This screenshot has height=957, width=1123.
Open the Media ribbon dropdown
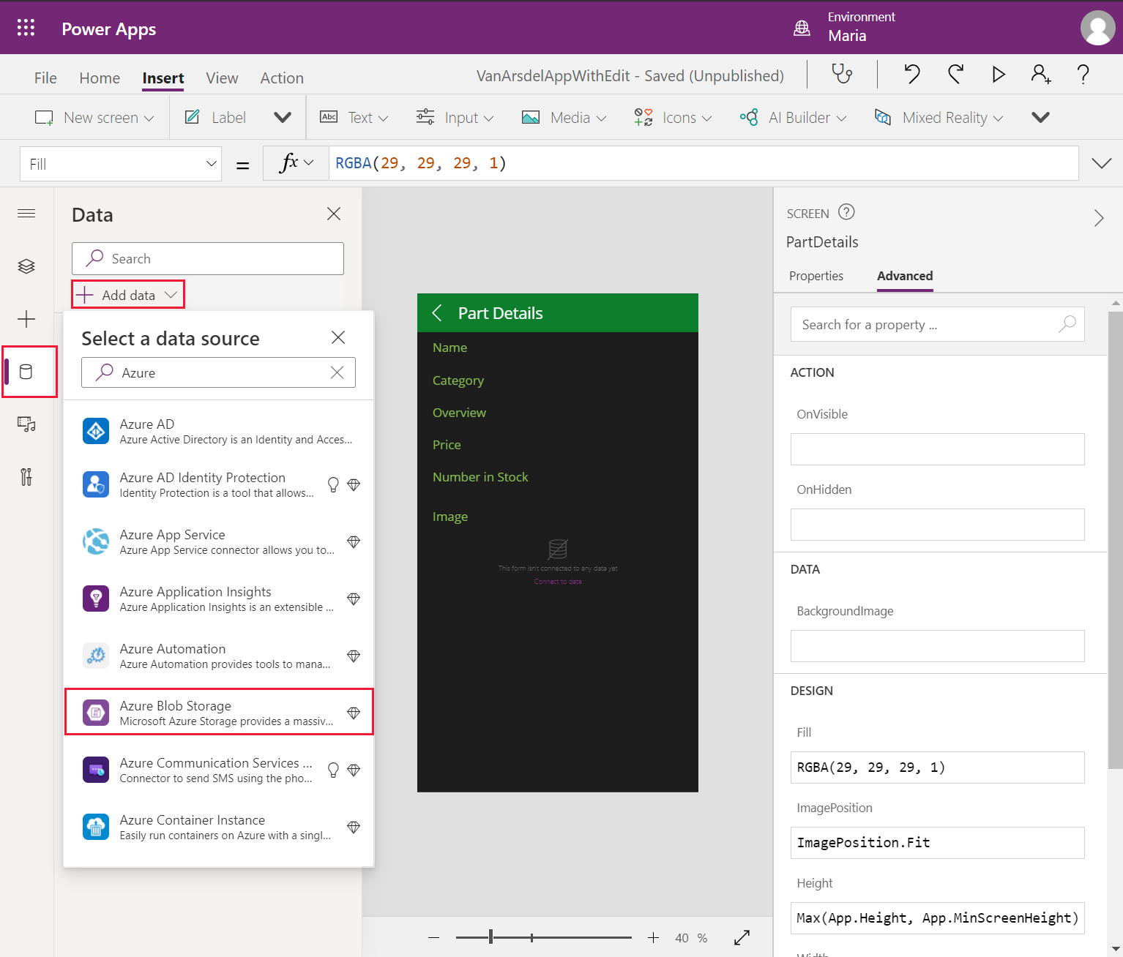(x=564, y=117)
